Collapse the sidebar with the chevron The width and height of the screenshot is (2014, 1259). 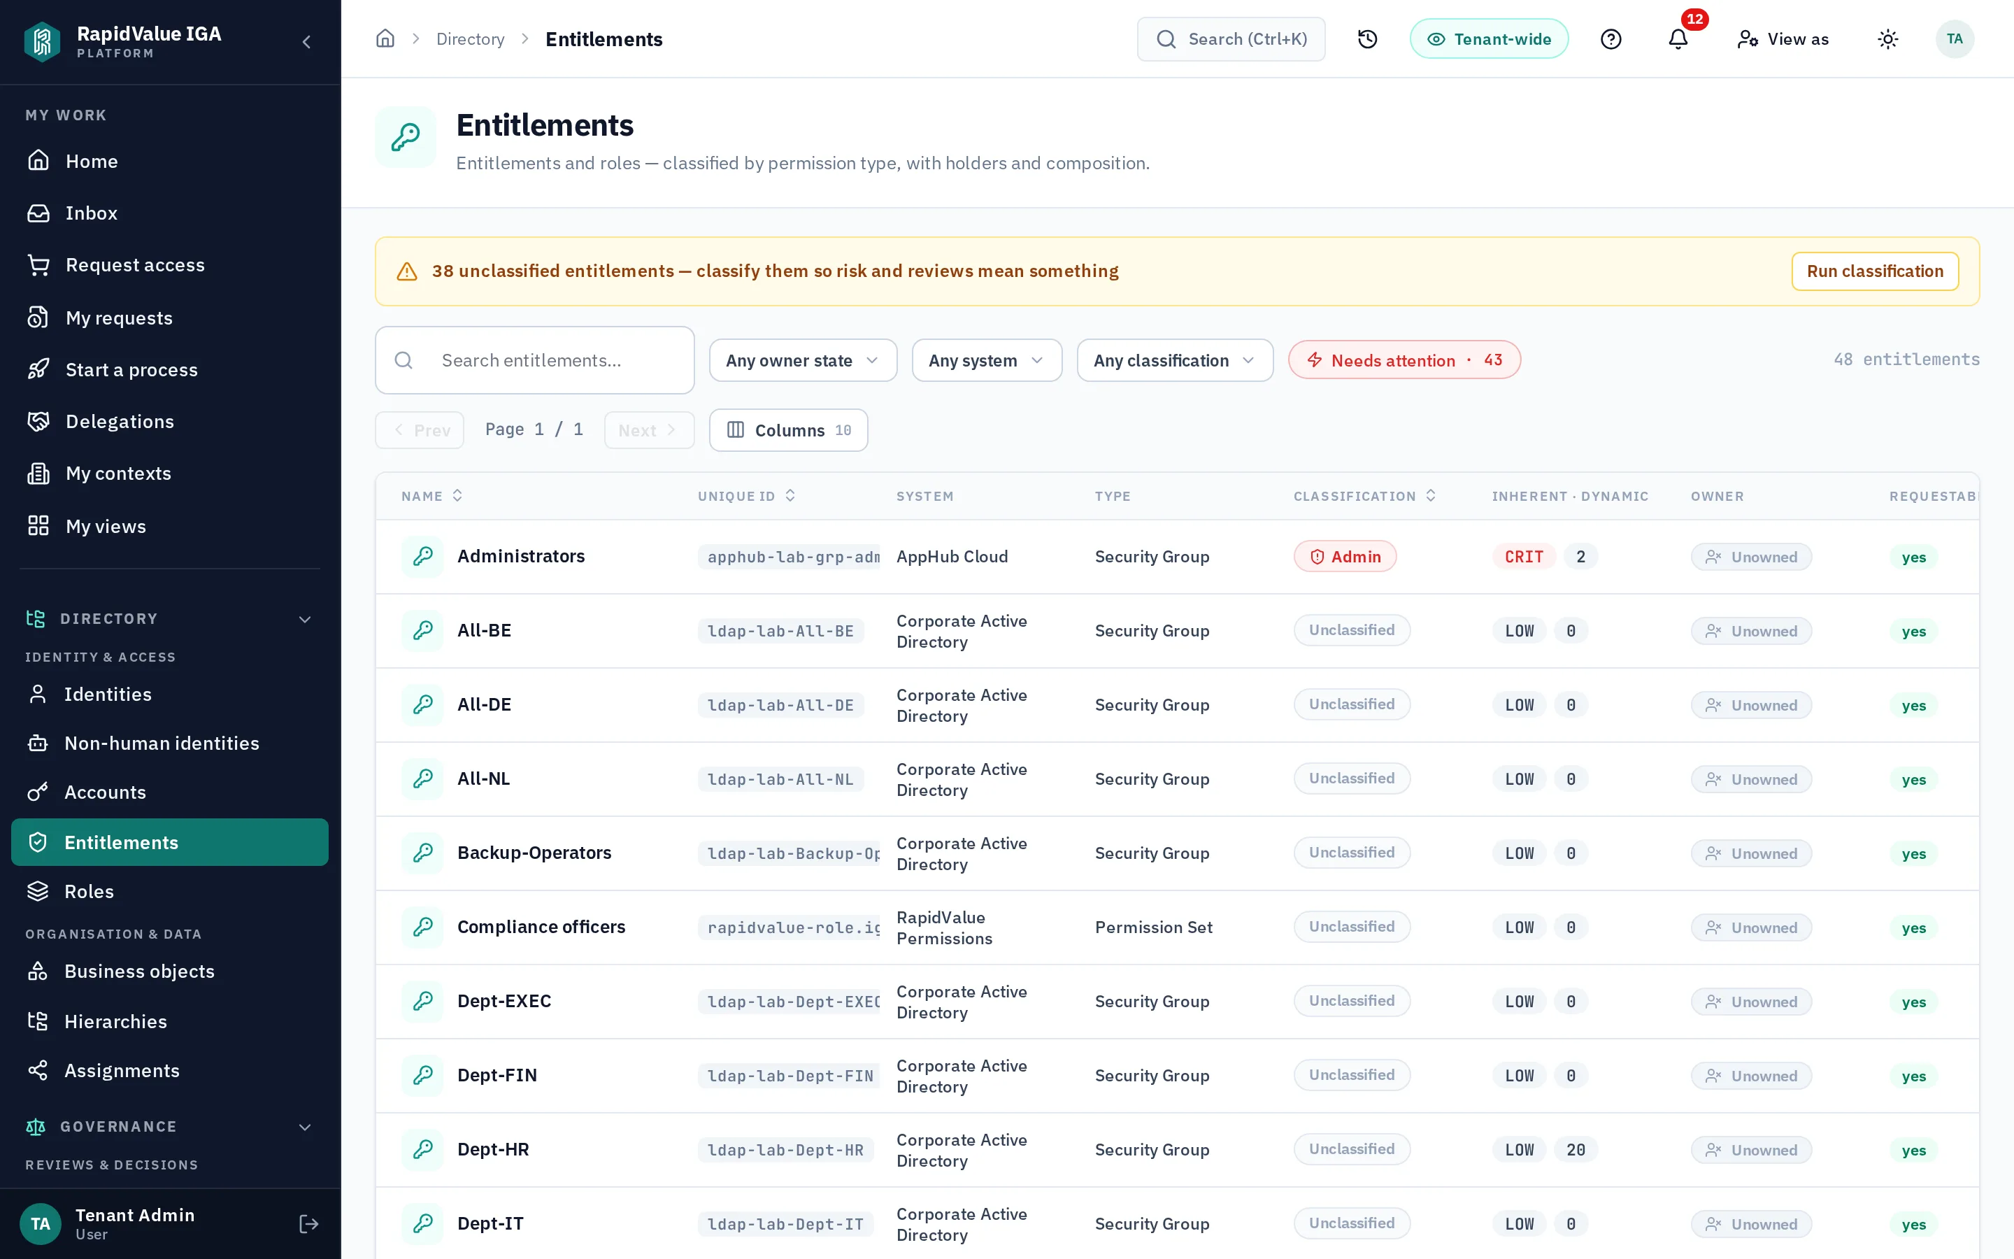click(306, 42)
